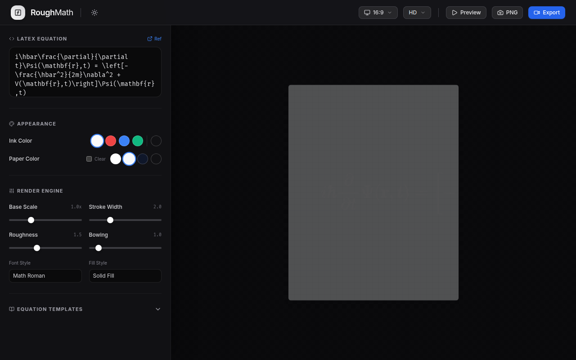Start Preview with the play button
This screenshot has width=576, height=360.
[x=466, y=13]
